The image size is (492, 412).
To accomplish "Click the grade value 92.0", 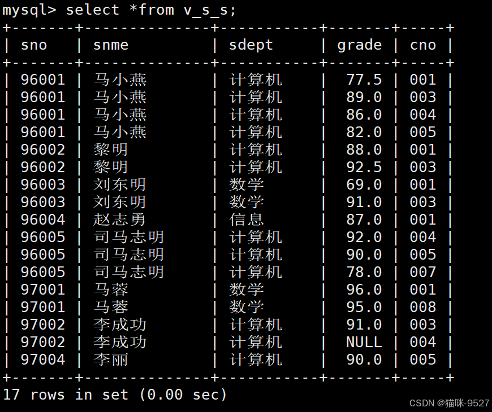I will point(364,238).
